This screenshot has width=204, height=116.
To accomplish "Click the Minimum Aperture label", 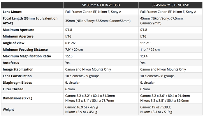I will [18, 36].
